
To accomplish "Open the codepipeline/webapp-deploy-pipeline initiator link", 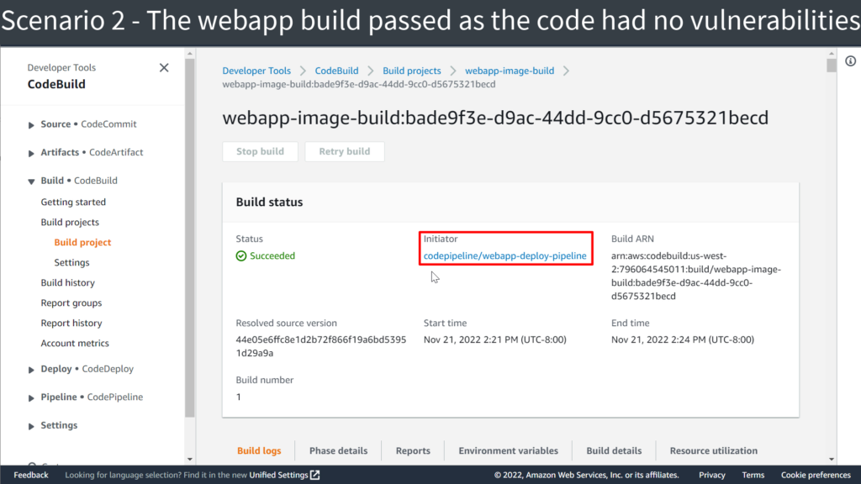I will click(504, 255).
